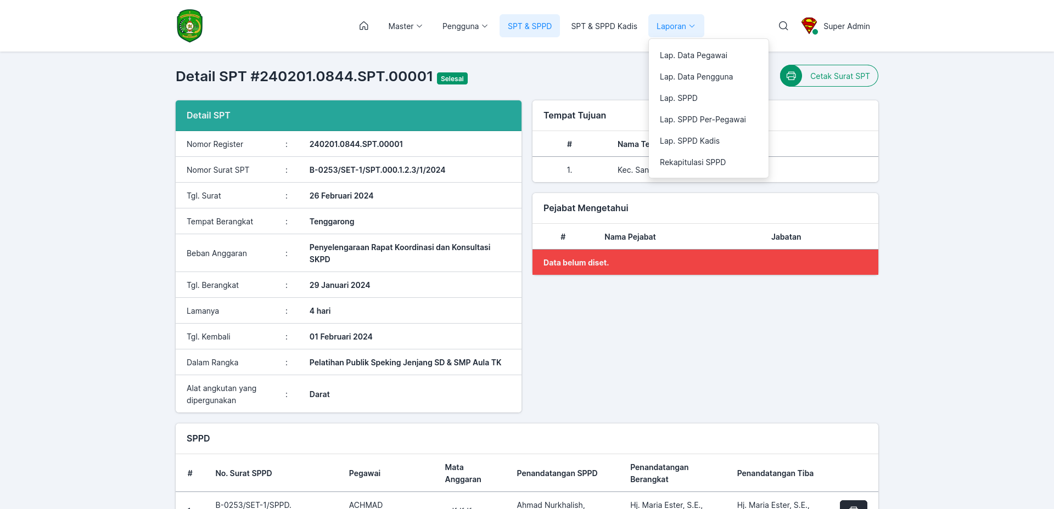Expand the Master dropdown menu
Image resolution: width=1054 pixels, height=509 pixels.
pos(405,26)
